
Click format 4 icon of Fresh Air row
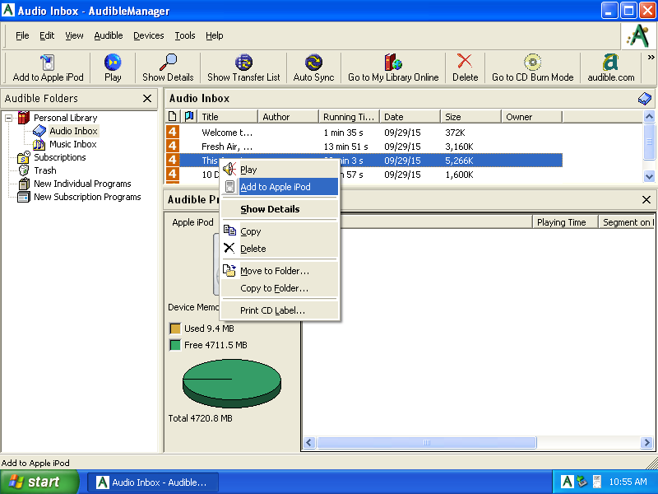(x=173, y=147)
